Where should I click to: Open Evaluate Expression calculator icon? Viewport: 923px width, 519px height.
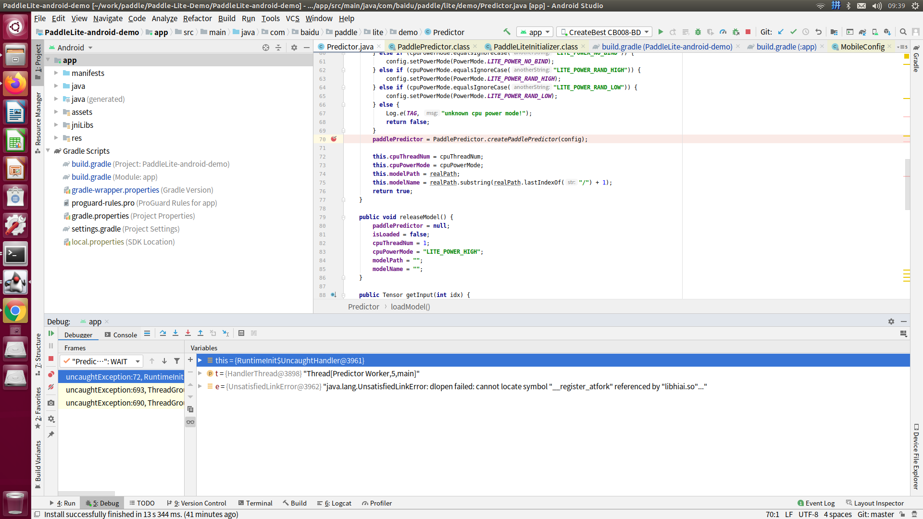[241, 333]
